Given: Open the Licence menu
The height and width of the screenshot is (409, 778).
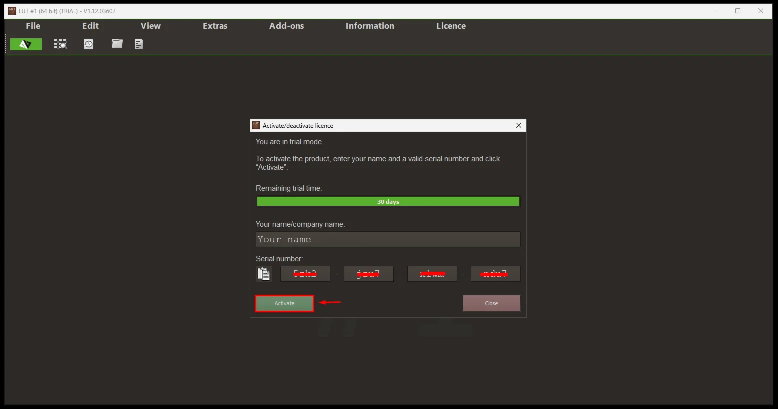Looking at the screenshot, I should (451, 26).
